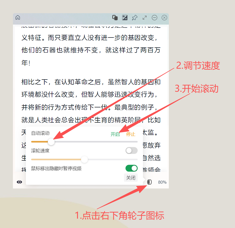Pin the floating window with the pin icon
This screenshot has height=228, width=235.
coord(135,17)
